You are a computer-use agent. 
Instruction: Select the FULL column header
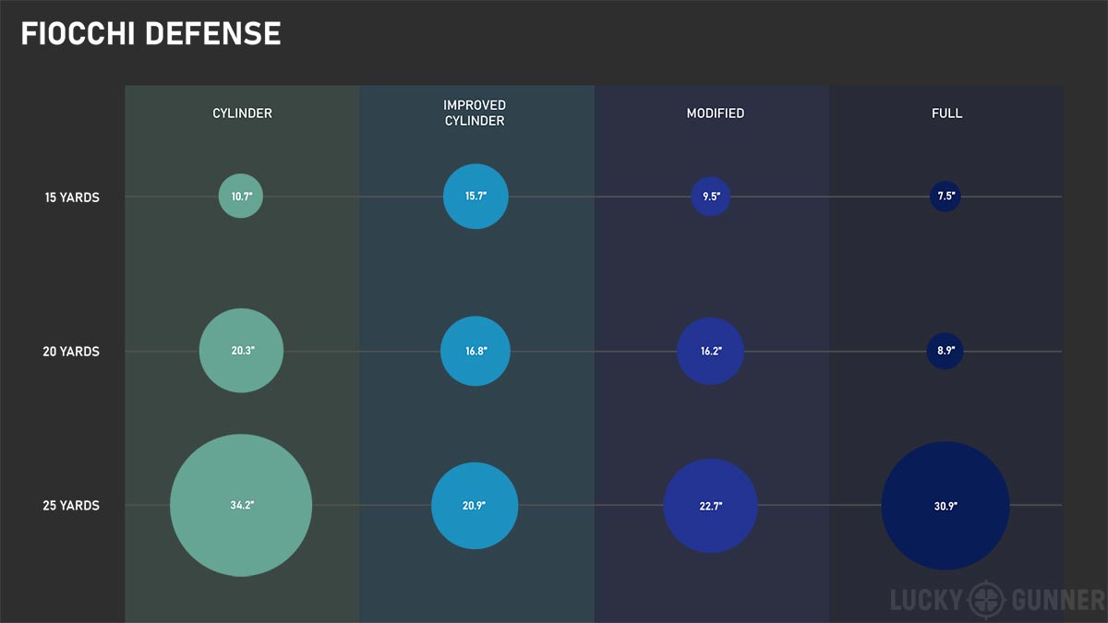click(x=946, y=114)
